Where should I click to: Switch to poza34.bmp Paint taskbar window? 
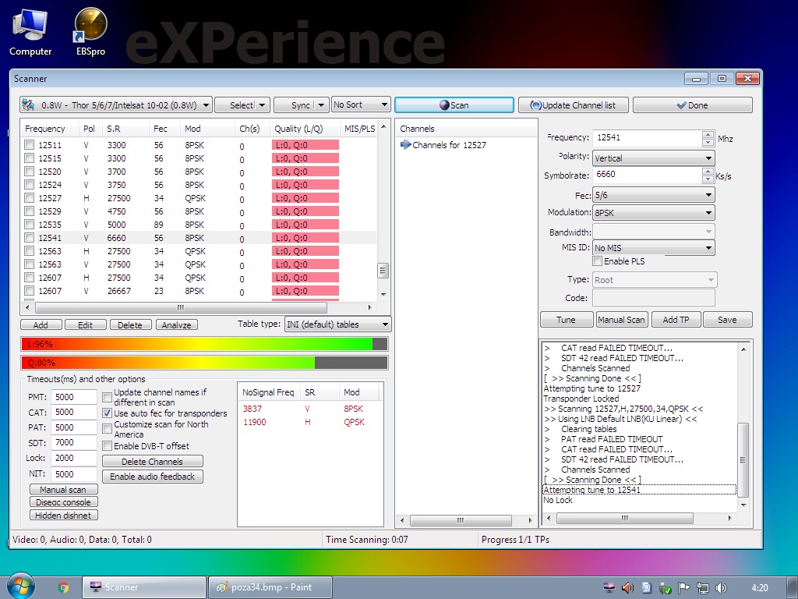point(270,587)
